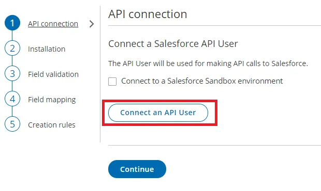This screenshot has height=191, width=321.
Task: Click the connector line between steps 4 and 5
Action: (12, 112)
